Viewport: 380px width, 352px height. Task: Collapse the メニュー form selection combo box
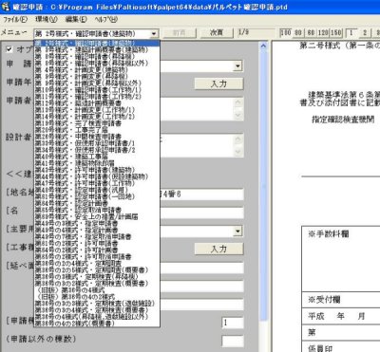[154, 33]
